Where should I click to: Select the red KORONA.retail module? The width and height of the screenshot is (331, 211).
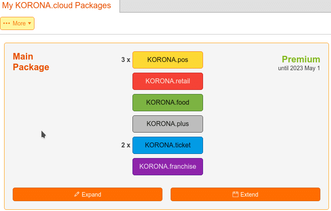(168, 81)
